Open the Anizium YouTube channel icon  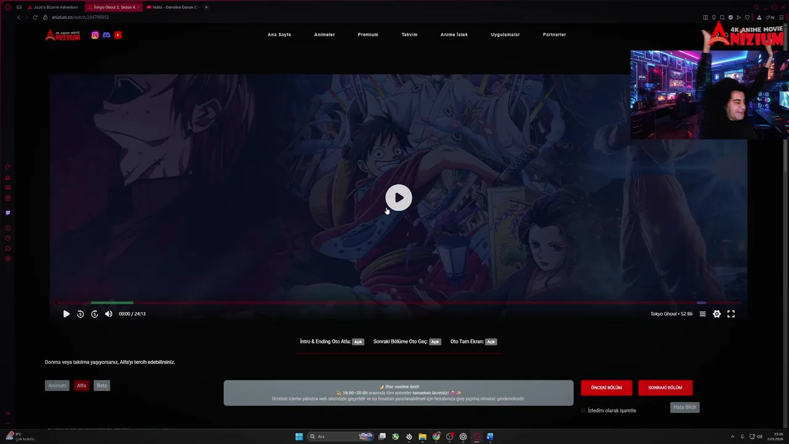click(x=118, y=35)
